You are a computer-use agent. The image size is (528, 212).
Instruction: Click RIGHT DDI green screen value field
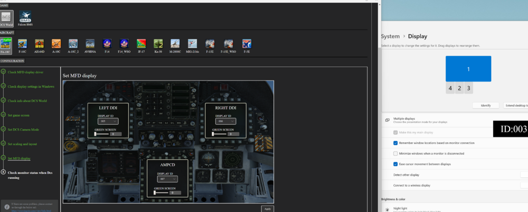click(233, 134)
